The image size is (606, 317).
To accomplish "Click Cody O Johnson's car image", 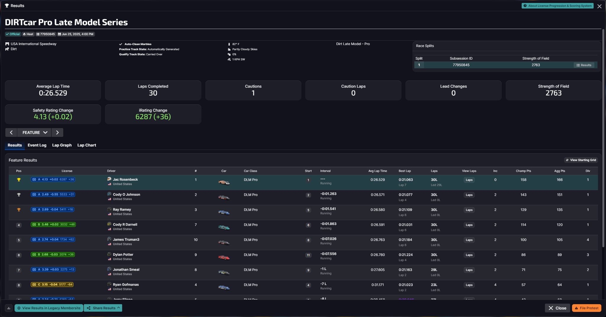I will tap(224, 197).
